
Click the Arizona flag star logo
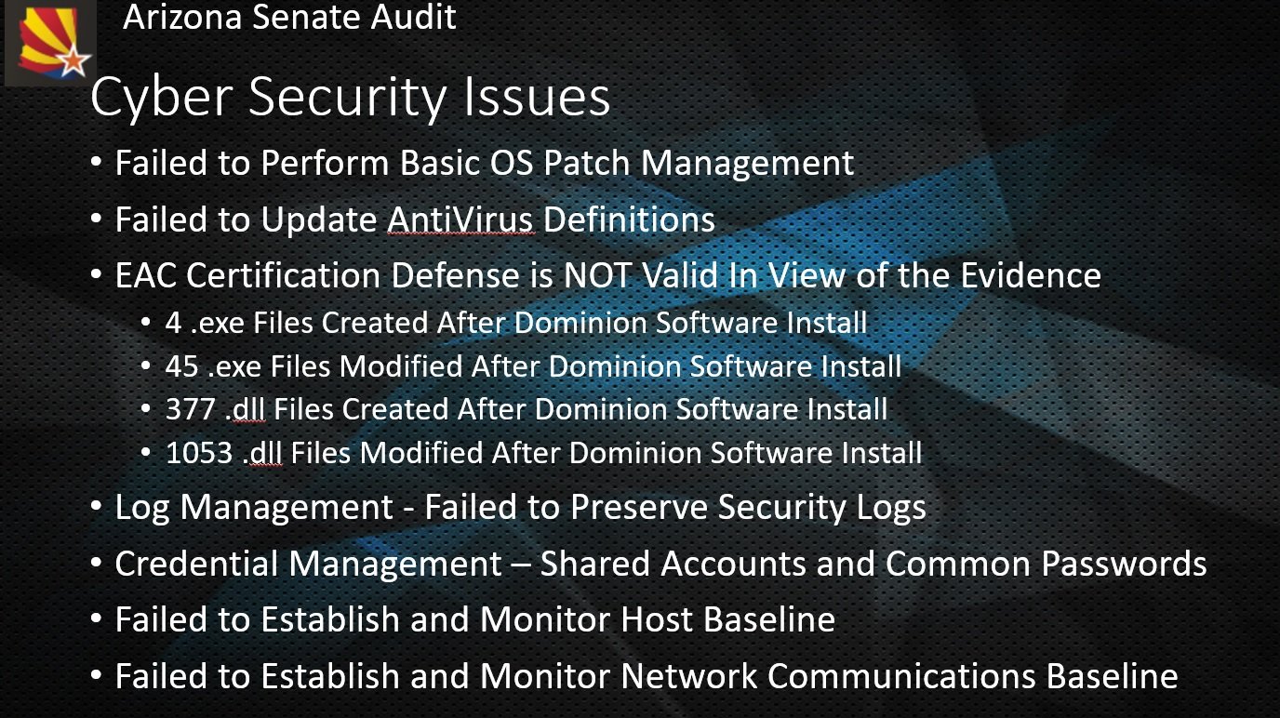[49, 42]
